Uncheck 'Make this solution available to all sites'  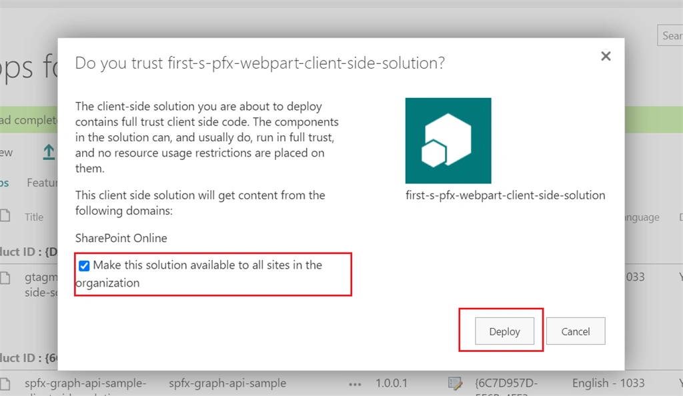(84, 265)
